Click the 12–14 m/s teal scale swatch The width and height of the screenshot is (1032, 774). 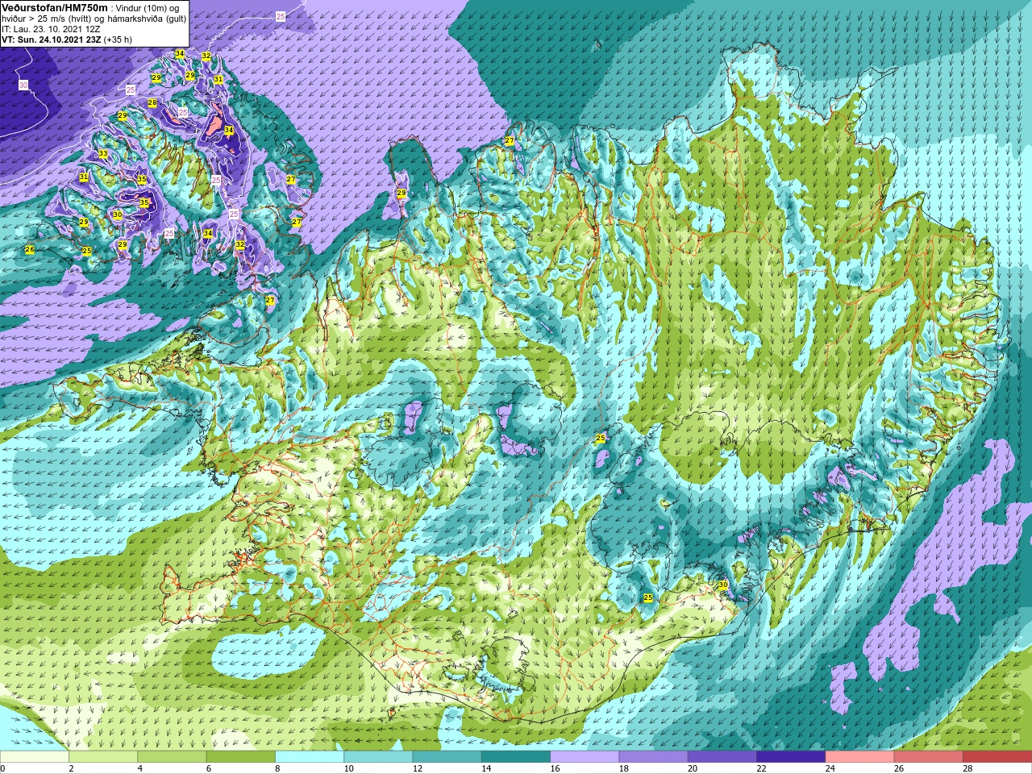[447, 757]
